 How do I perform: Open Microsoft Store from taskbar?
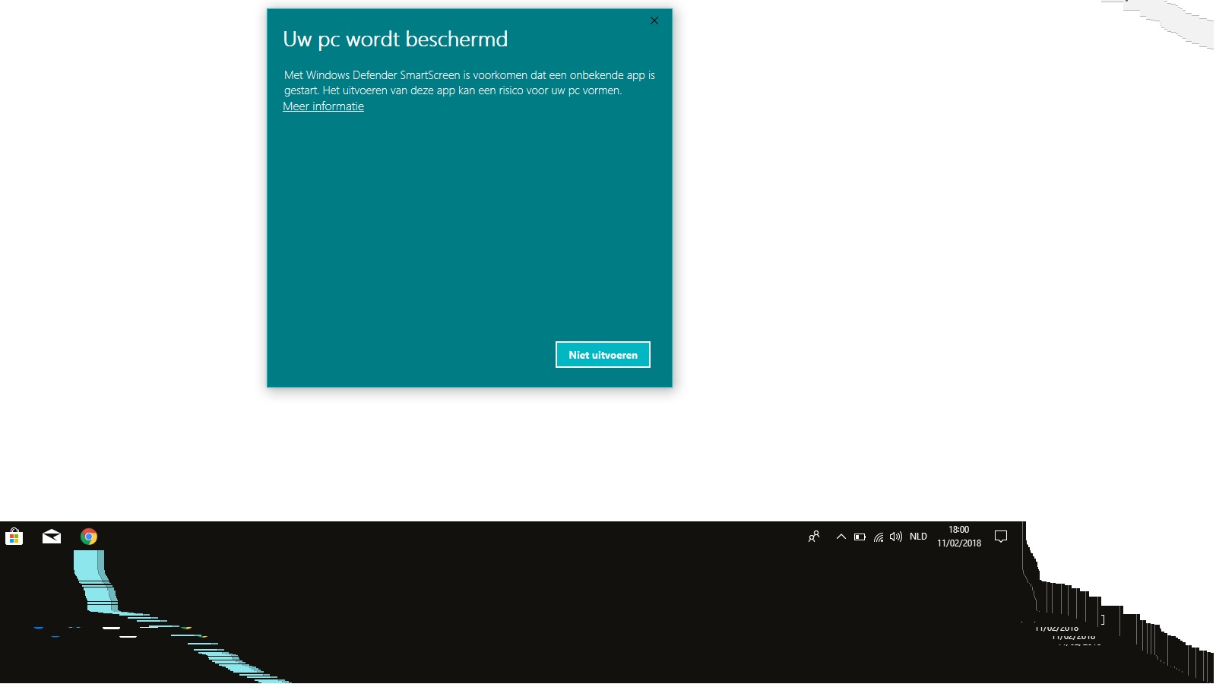tap(14, 537)
